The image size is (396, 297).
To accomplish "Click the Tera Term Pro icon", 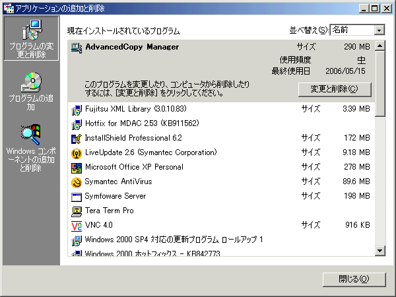I will [x=77, y=212].
